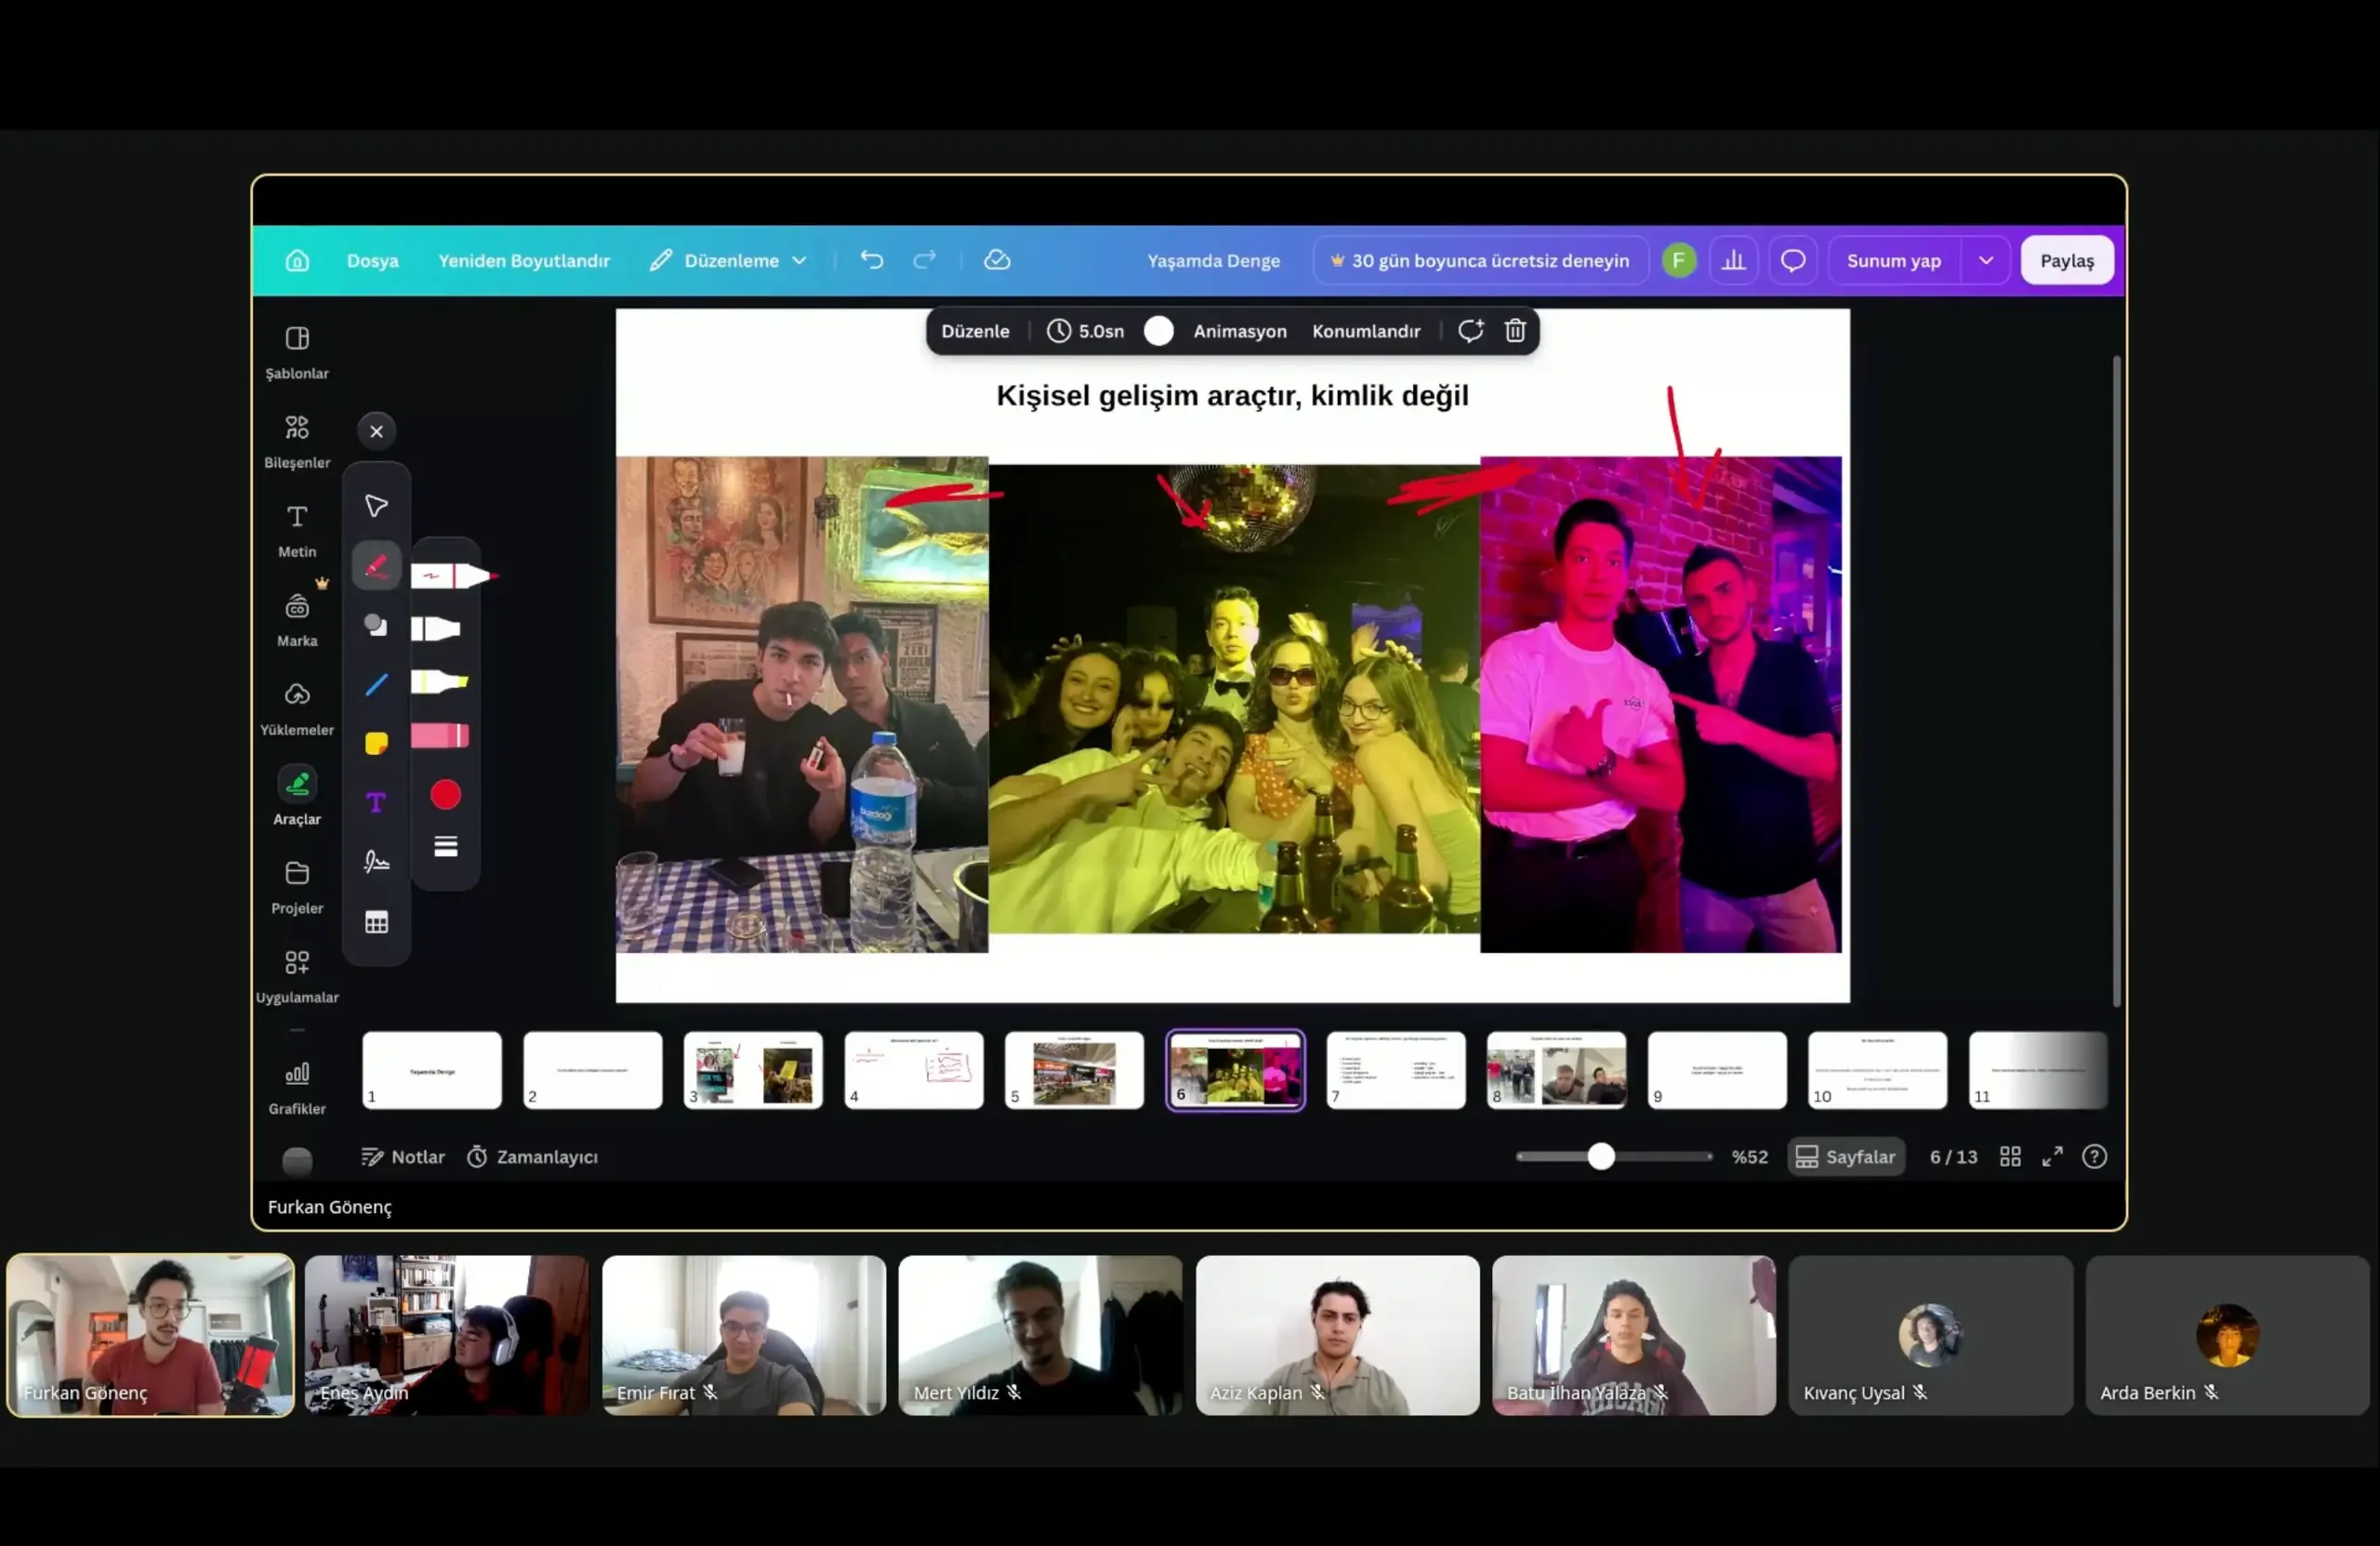Open the Grafikler panel
The image size is (2380, 1546).
click(297, 1088)
